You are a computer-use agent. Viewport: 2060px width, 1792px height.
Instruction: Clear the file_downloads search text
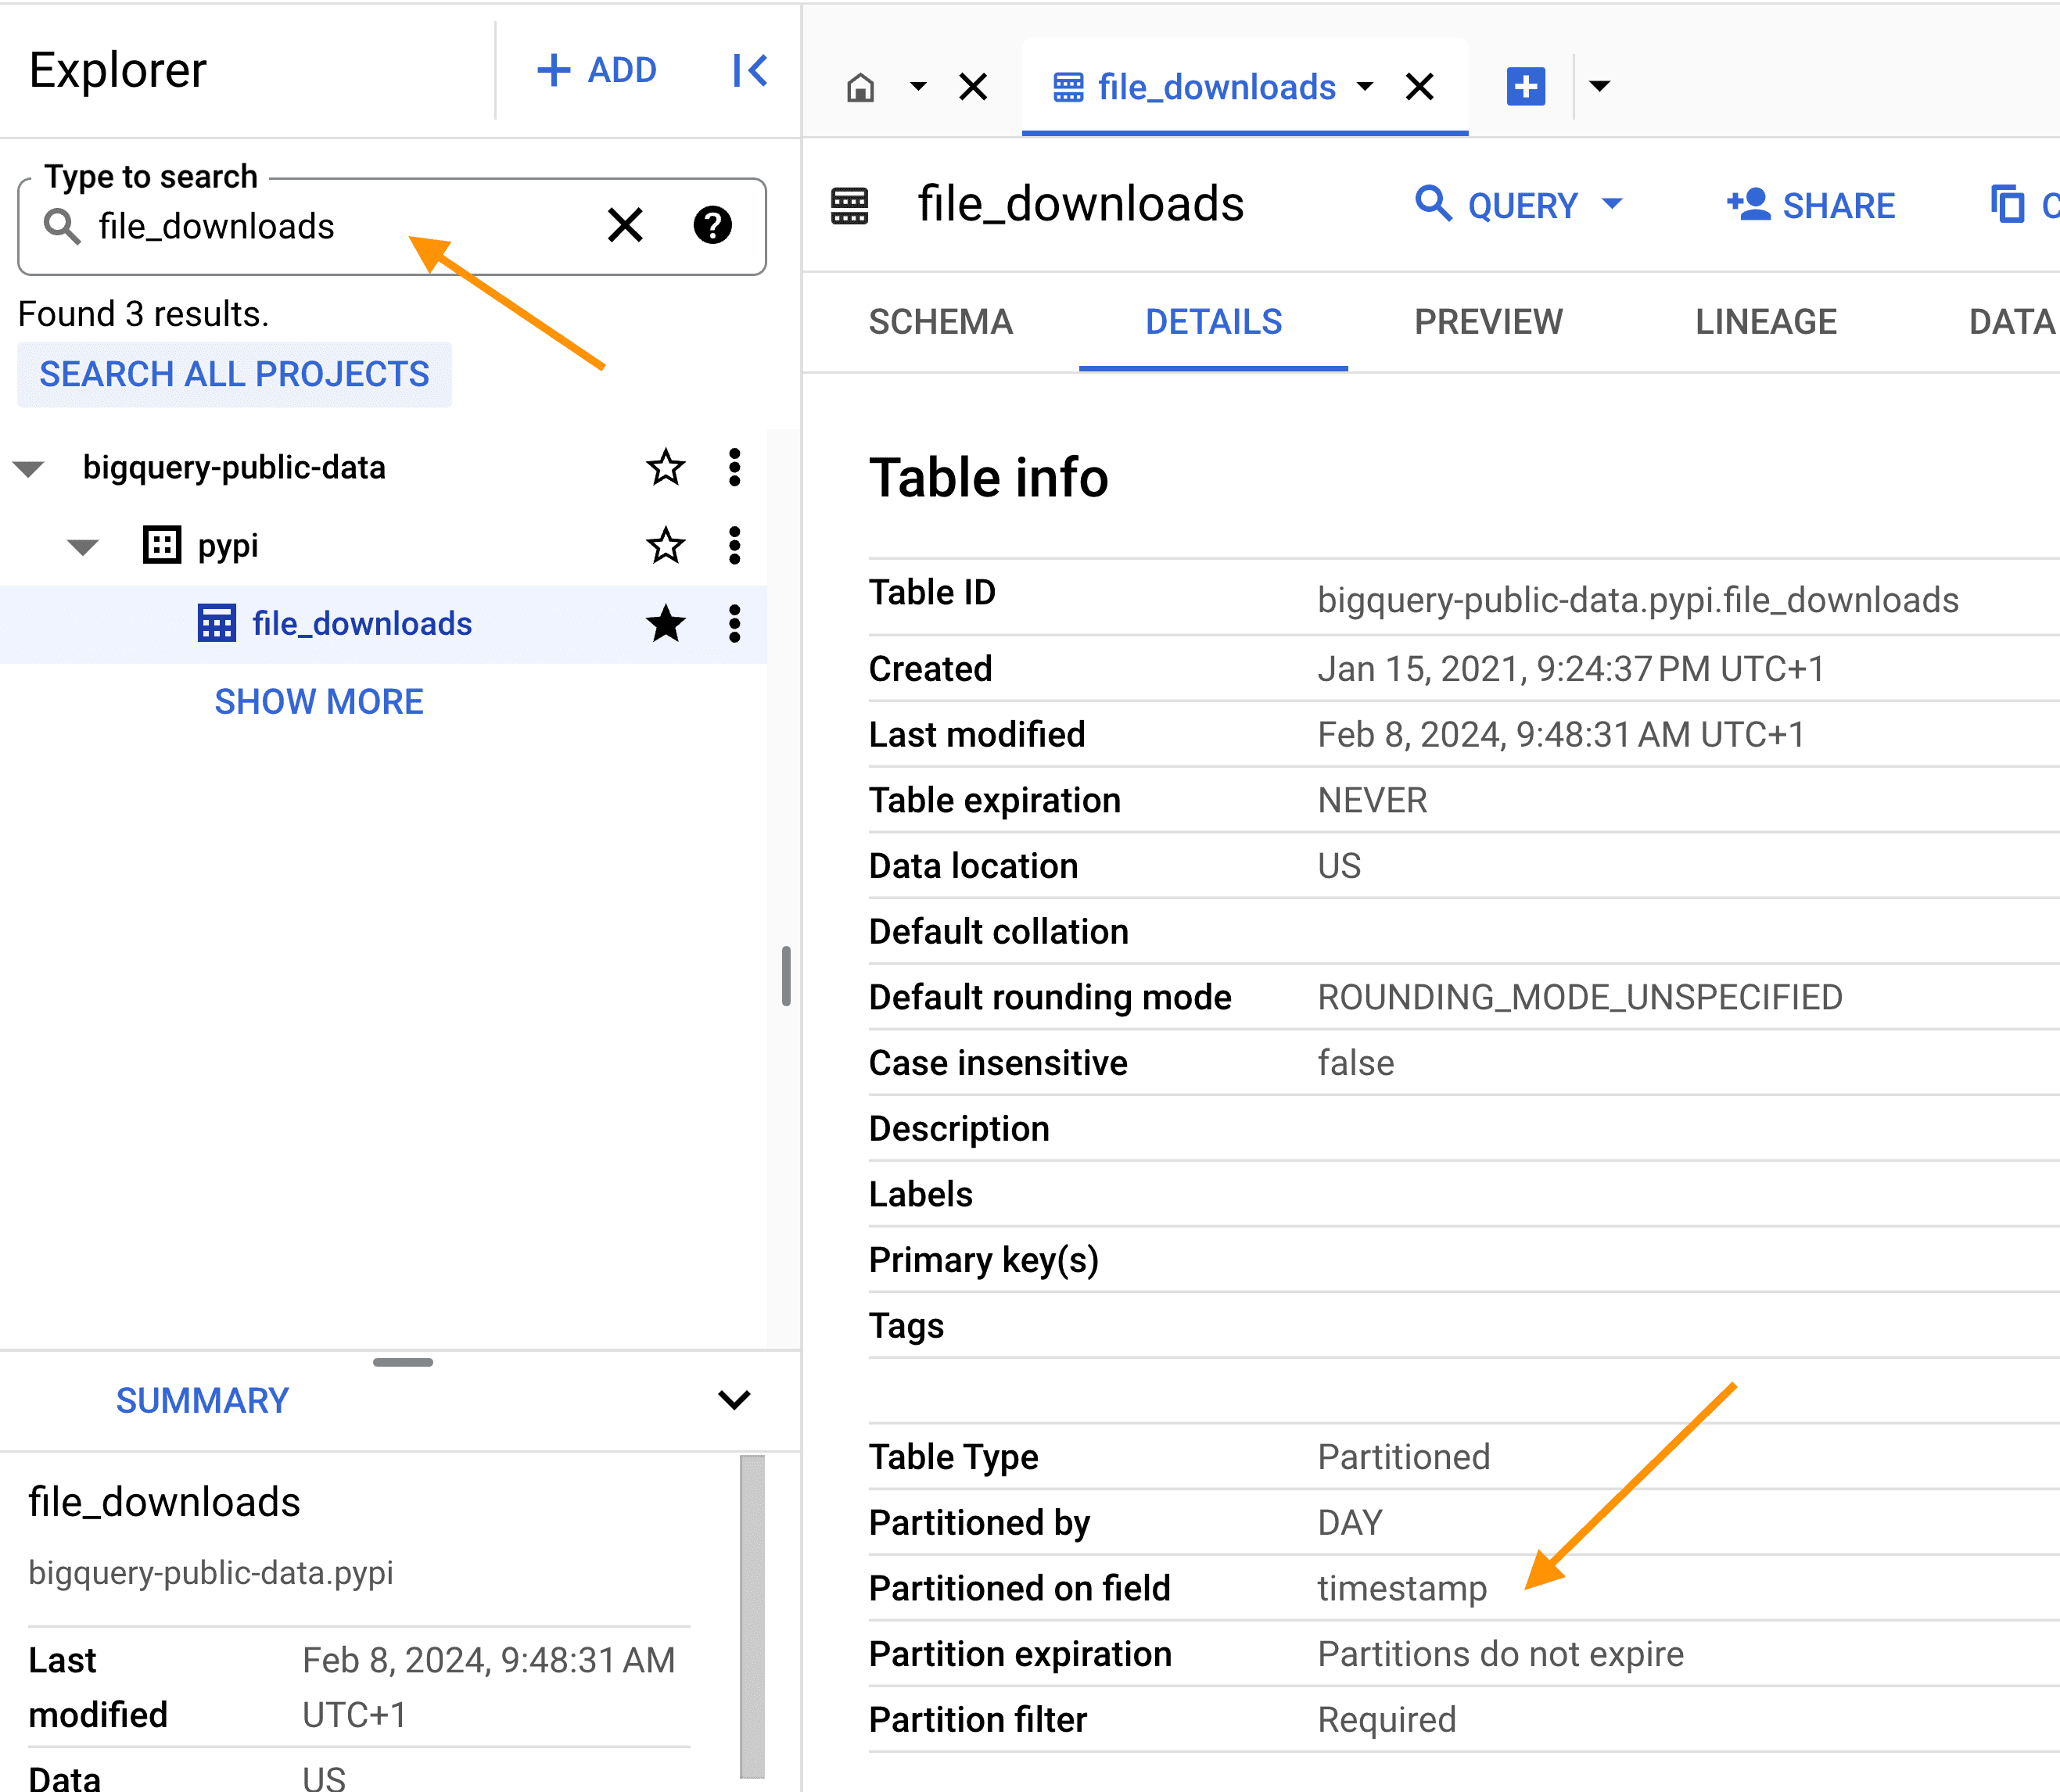coord(626,225)
